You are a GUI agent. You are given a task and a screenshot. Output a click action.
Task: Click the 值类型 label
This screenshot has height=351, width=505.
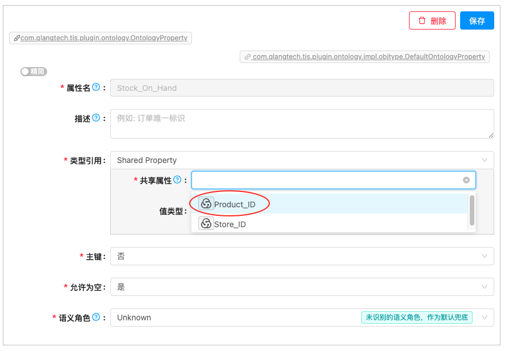(173, 212)
